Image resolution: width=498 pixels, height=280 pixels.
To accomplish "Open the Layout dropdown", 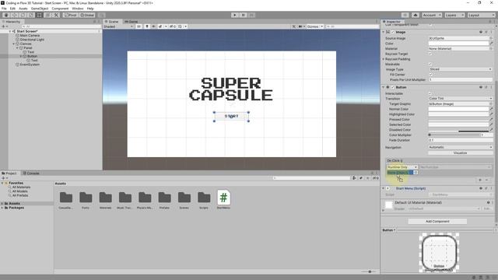I will tap(481, 15).
